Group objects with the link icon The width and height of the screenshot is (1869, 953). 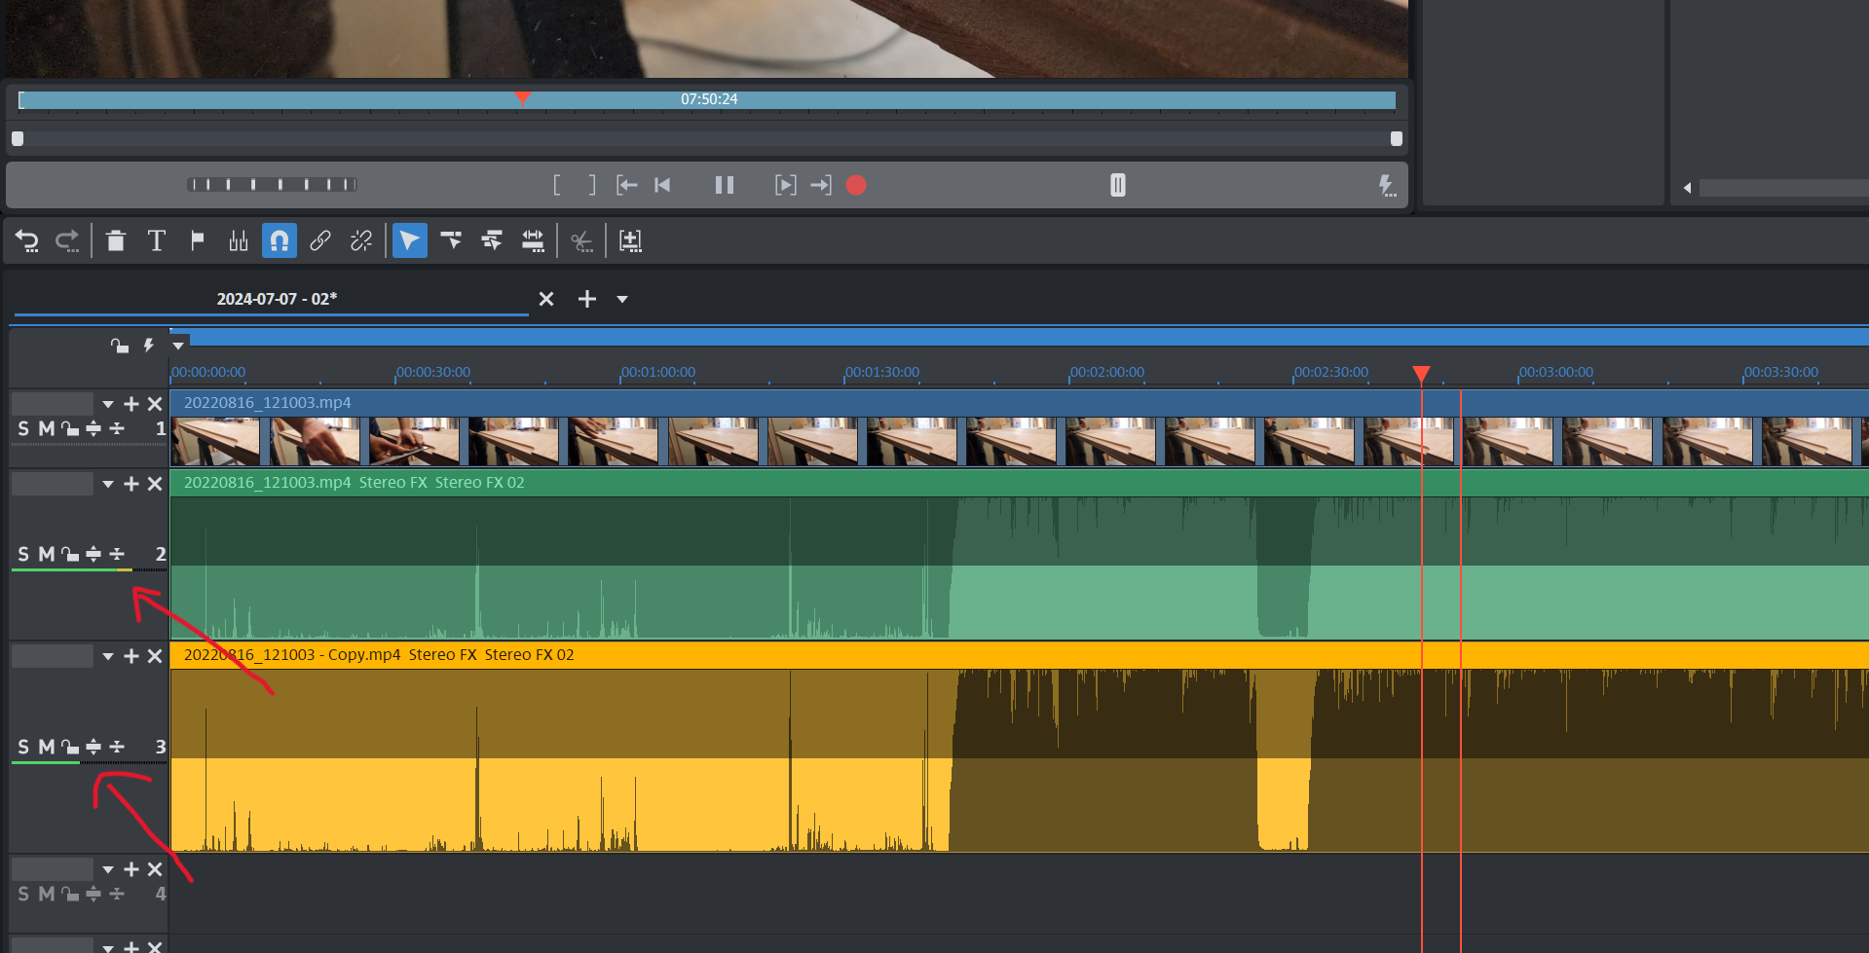(320, 240)
